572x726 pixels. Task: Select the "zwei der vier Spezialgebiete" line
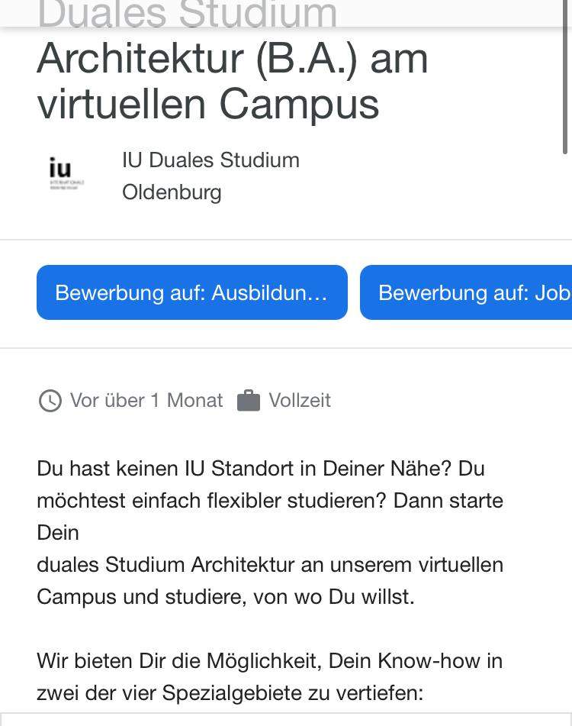click(229, 693)
